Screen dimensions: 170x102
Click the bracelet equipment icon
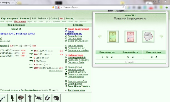[x=47, y=98]
